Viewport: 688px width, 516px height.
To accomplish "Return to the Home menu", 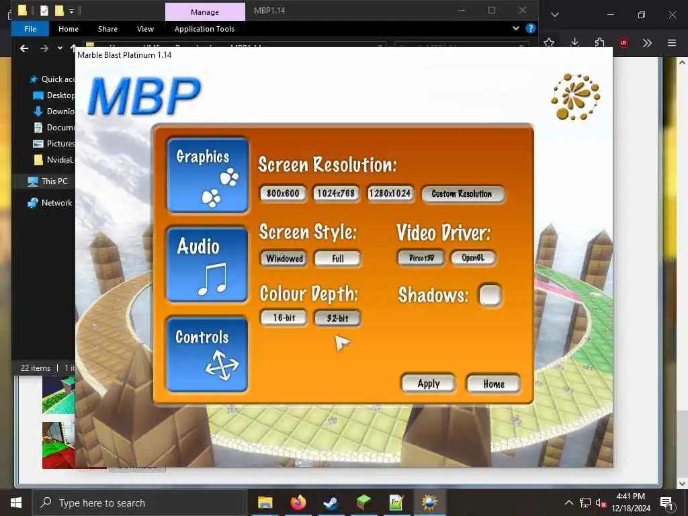I will pos(494,384).
